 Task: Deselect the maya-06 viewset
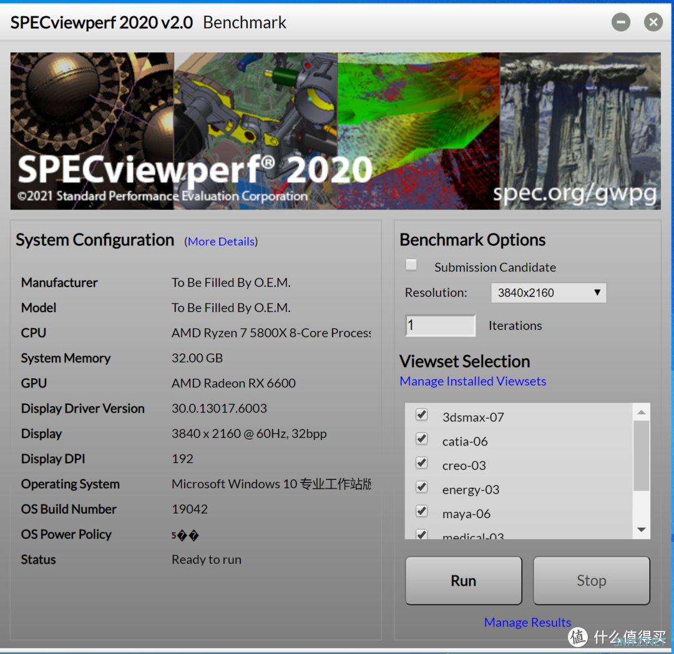[422, 511]
